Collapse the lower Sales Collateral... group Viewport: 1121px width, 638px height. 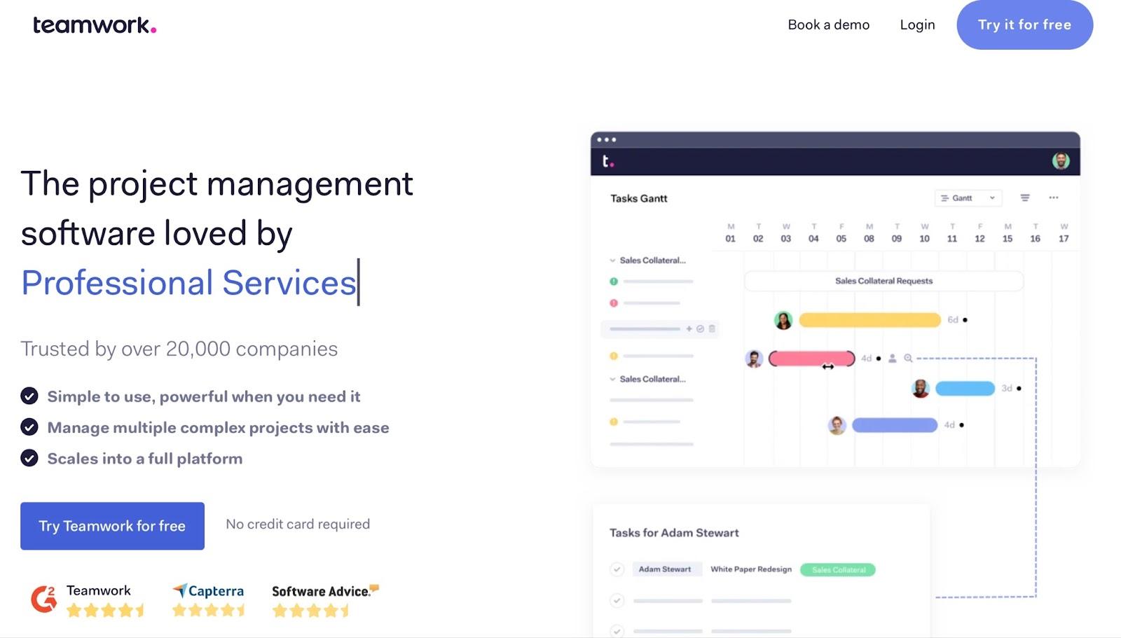click(613, 380)
